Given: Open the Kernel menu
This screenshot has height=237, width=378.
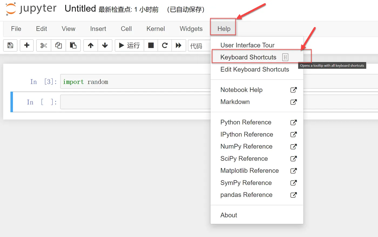Looking at the screenshot, I should pos(156,29).
